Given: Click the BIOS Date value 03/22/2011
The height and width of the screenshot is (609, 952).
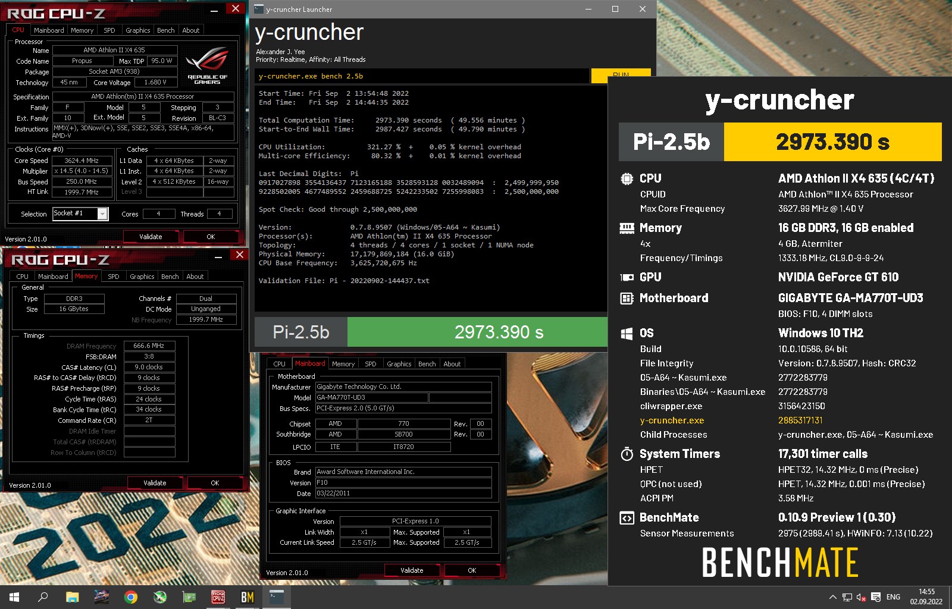Looking at the screenshot, I should point(403,493).
